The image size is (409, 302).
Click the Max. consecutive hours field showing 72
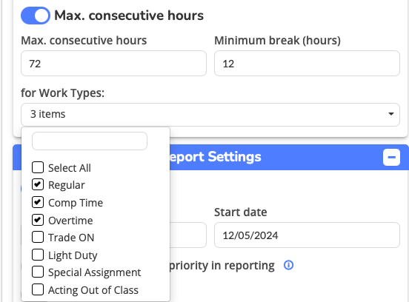pos(113,64)
